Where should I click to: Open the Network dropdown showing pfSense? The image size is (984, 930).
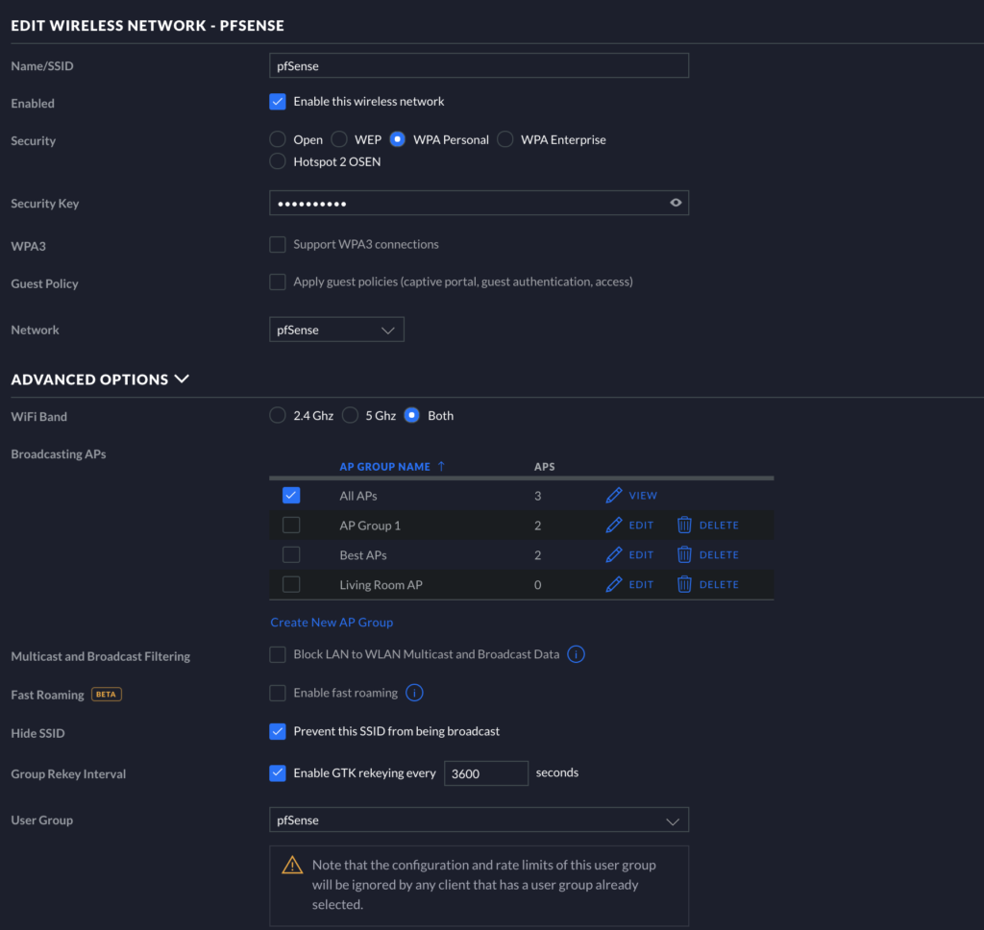(336, 330)
